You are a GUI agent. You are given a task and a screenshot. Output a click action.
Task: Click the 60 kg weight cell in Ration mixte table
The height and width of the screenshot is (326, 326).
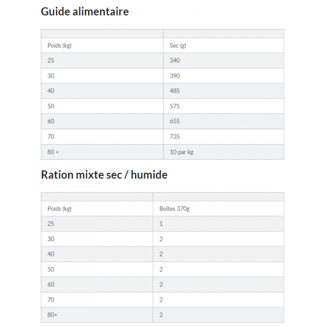pyautogui.click(x=51, y=285)
